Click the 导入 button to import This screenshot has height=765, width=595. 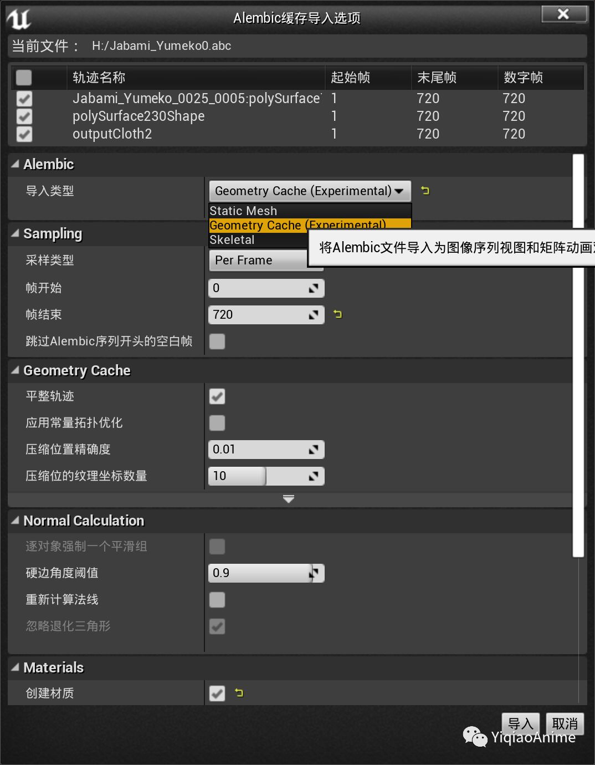[x=520, y=723]
